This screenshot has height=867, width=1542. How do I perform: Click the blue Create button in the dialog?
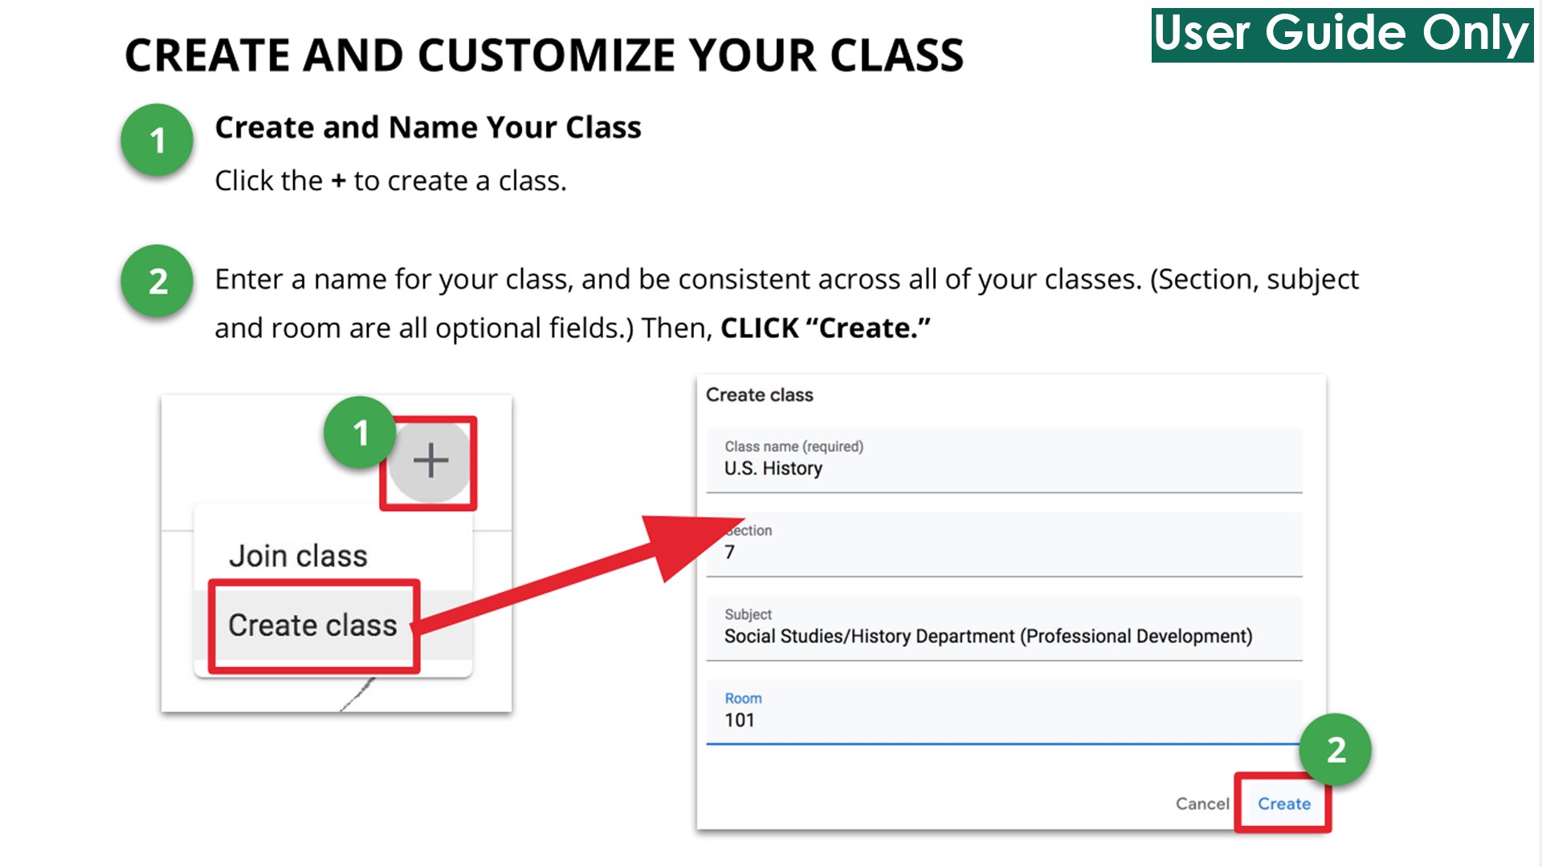[x=1283, y=804]
